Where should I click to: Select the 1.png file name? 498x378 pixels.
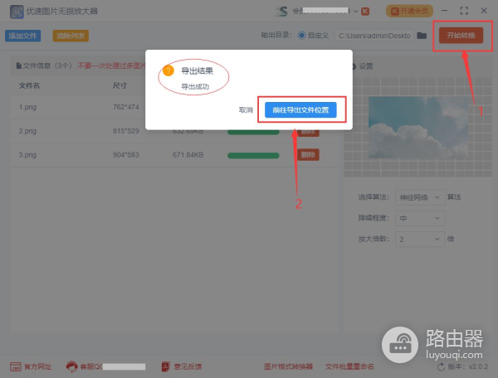27,107
